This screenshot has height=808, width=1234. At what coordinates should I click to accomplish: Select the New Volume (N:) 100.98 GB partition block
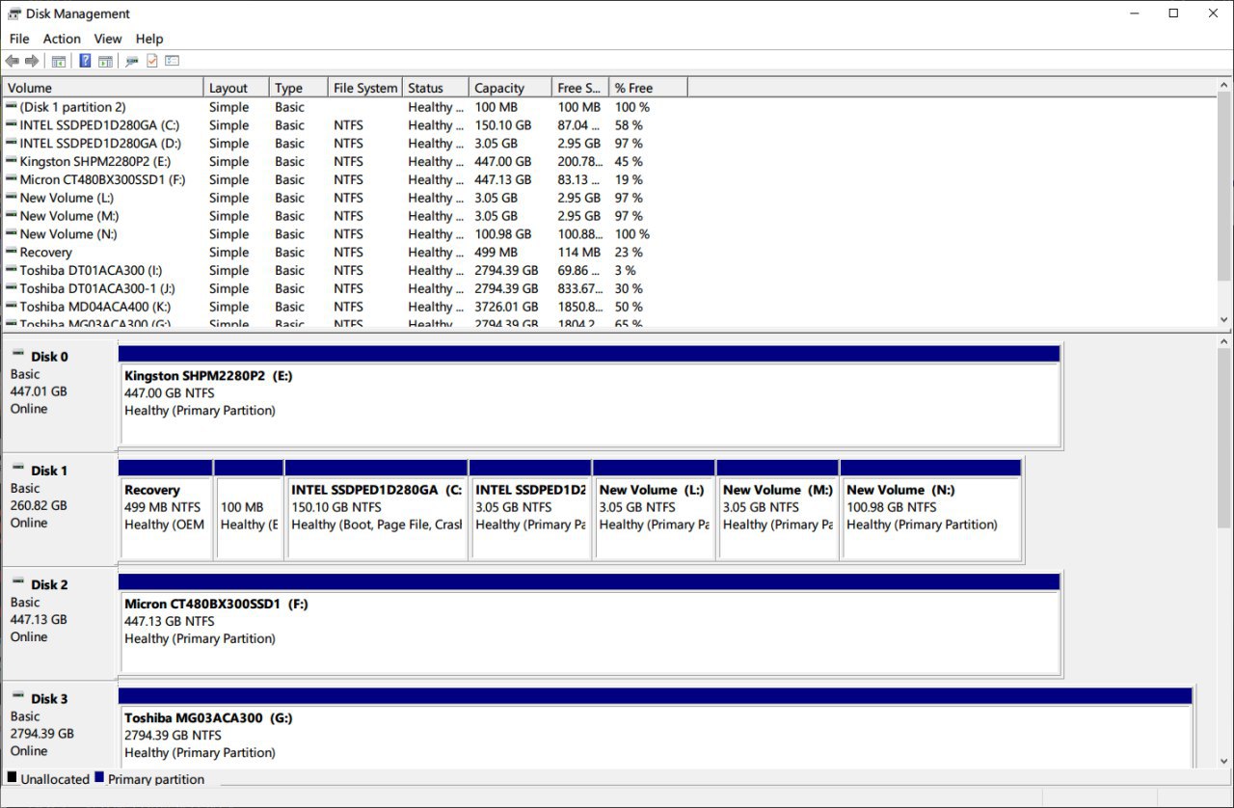pyautogui.click(x=931, y=510)
